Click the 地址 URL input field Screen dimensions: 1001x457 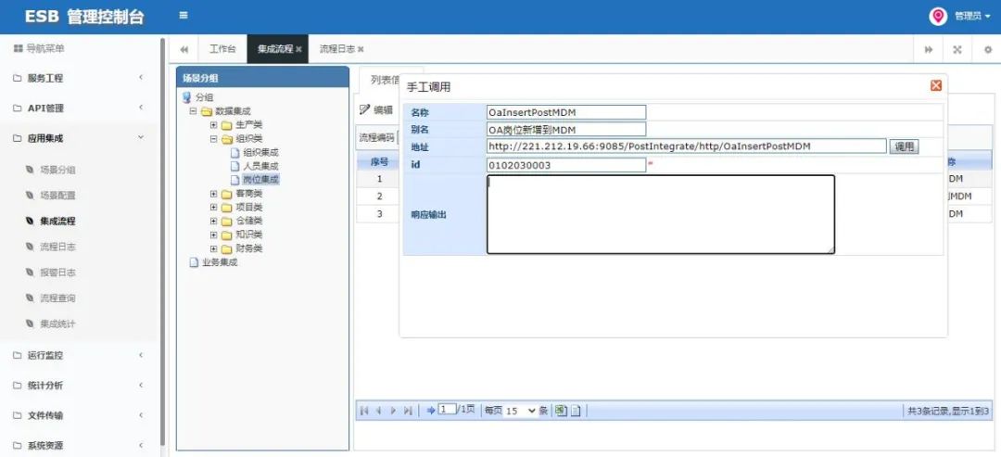[686, 146]
